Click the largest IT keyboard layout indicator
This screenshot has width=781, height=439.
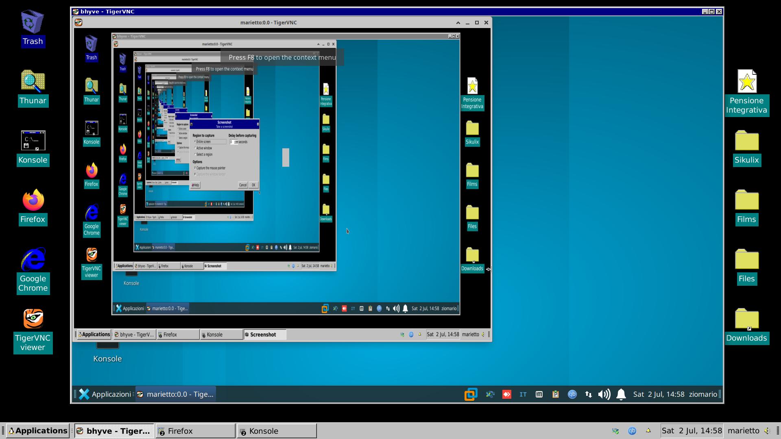(523, 394)
